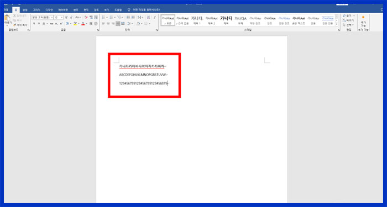Click the Distribute text alignment icon
Viewport: 387px width, 207px height.
click(123, 24)
